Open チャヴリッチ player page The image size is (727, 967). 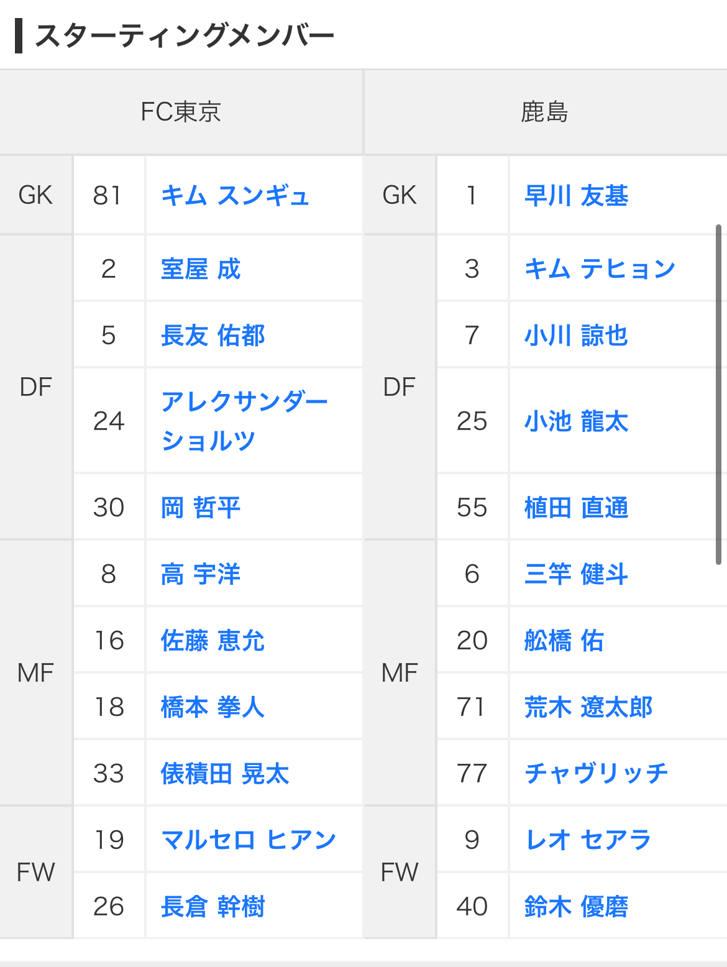[596, 774]
